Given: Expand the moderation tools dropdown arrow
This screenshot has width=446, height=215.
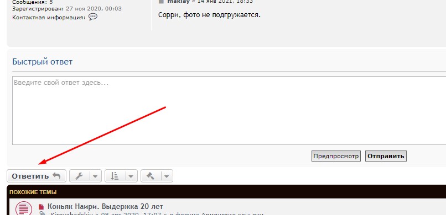Looking at the screenshot, I should pyautogui.click(x=167, y=176).
